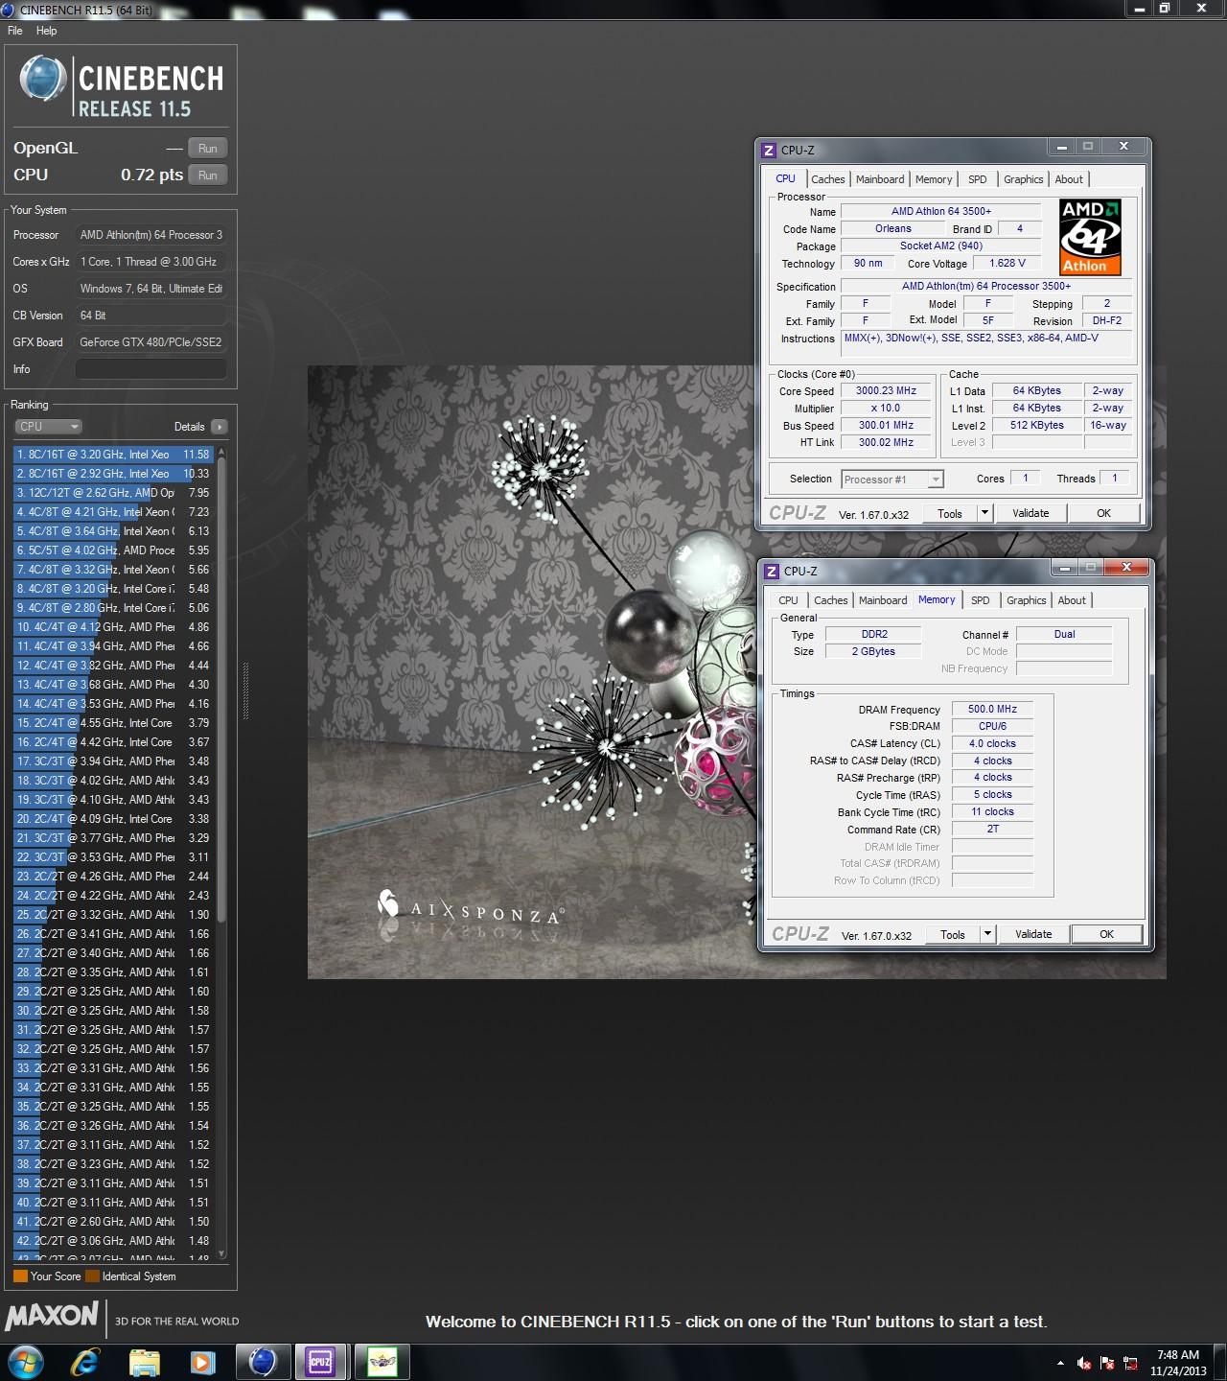This screenshot has height=1381, width=1227.
Task: Click the MAXON logo
Action: 52,1316
